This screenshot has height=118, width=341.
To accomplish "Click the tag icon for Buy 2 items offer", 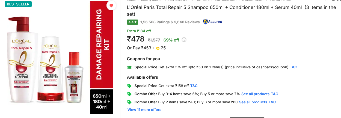I will 129,102.
